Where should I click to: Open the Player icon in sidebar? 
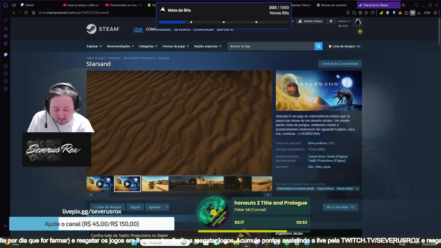click(x=6, y=66)
